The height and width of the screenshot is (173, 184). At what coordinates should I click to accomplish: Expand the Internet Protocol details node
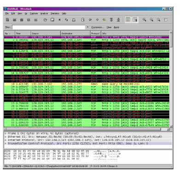tap(6, 140)
